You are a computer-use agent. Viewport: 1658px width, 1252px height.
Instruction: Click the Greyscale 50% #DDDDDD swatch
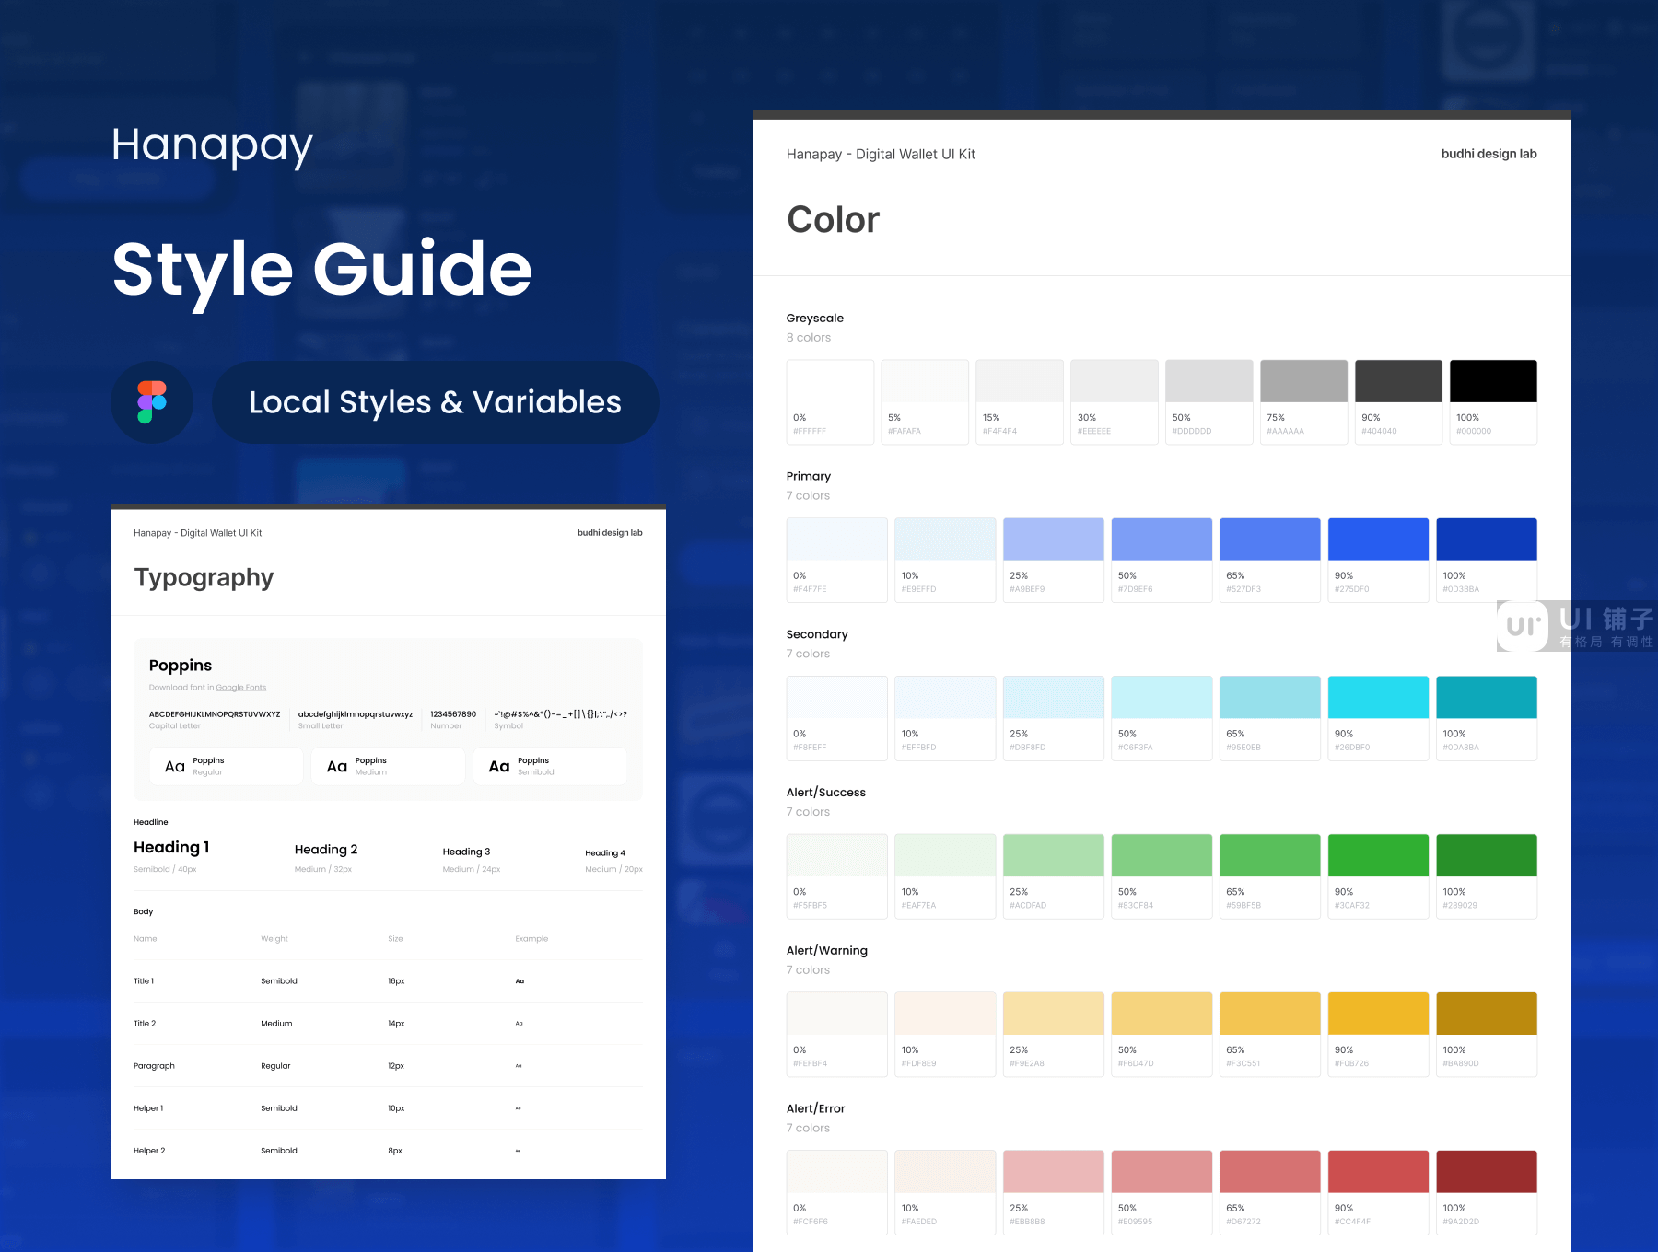click(1209, 402)
